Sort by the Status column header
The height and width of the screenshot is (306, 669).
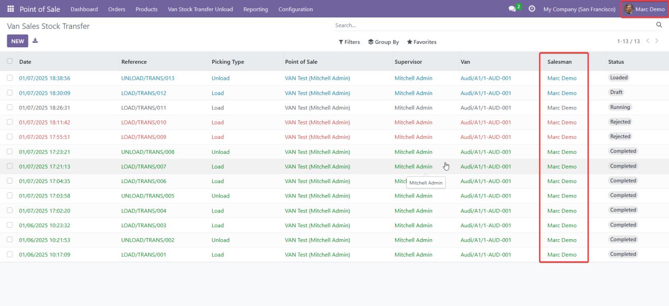click(x=616, y=62)
